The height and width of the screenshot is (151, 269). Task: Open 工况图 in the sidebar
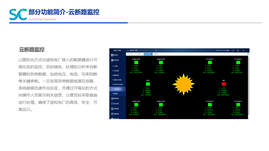116,66
